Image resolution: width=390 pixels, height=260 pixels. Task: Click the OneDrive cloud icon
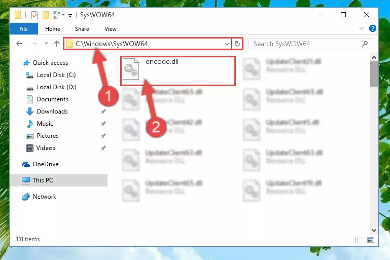click(x=26, y=164)
